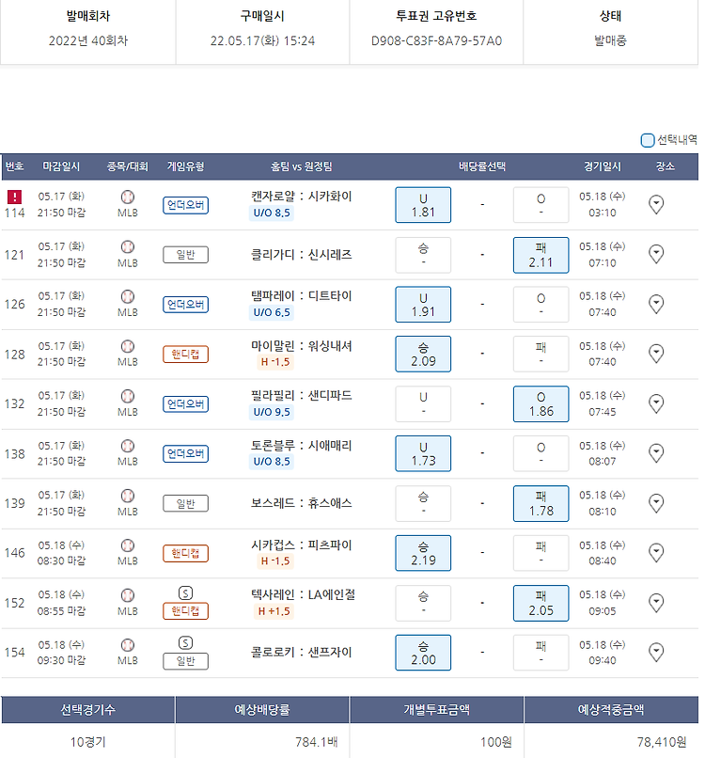705x758 pixels.
Task: Click team names 캔자로얄 : 시카화이
Action: point(301,197)
